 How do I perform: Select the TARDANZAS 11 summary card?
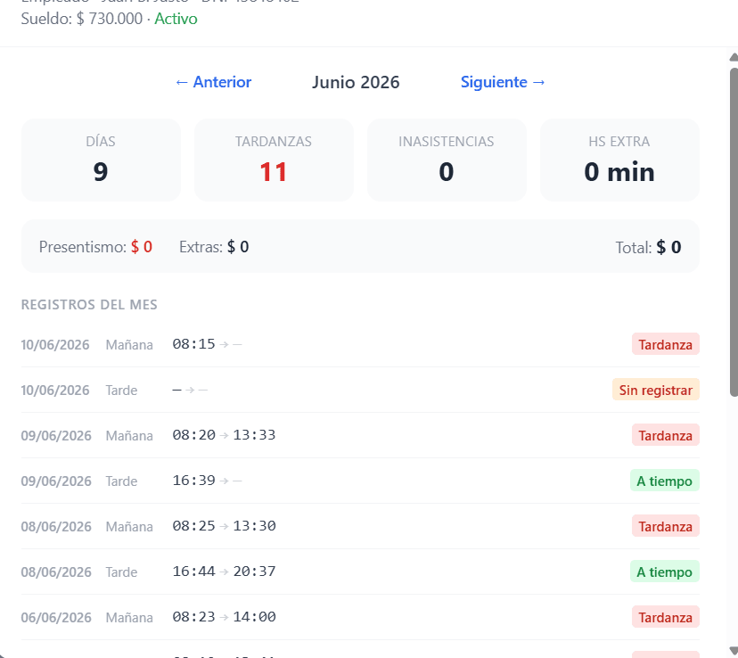274,160
